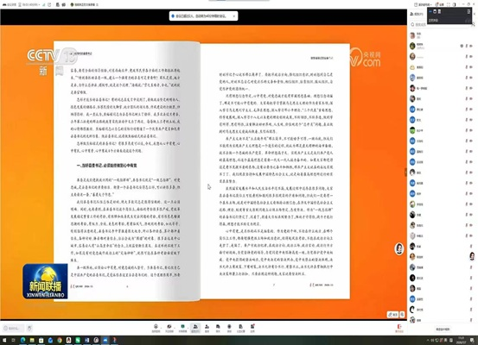The width and height of the screenshot is (478, 345).
Task: Expand the arrow beside the share-screen icon
Action: tap(188, 328)
